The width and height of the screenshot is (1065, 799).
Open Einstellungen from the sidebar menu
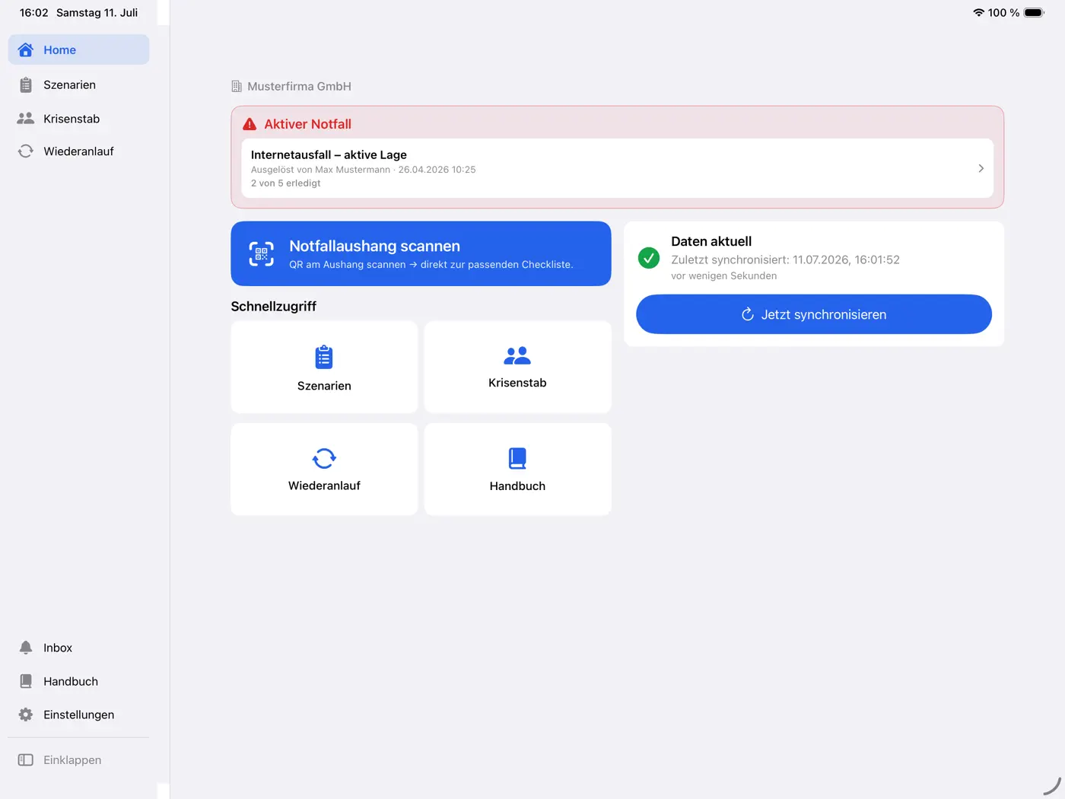pyautogui.click(x=78, y=715)
